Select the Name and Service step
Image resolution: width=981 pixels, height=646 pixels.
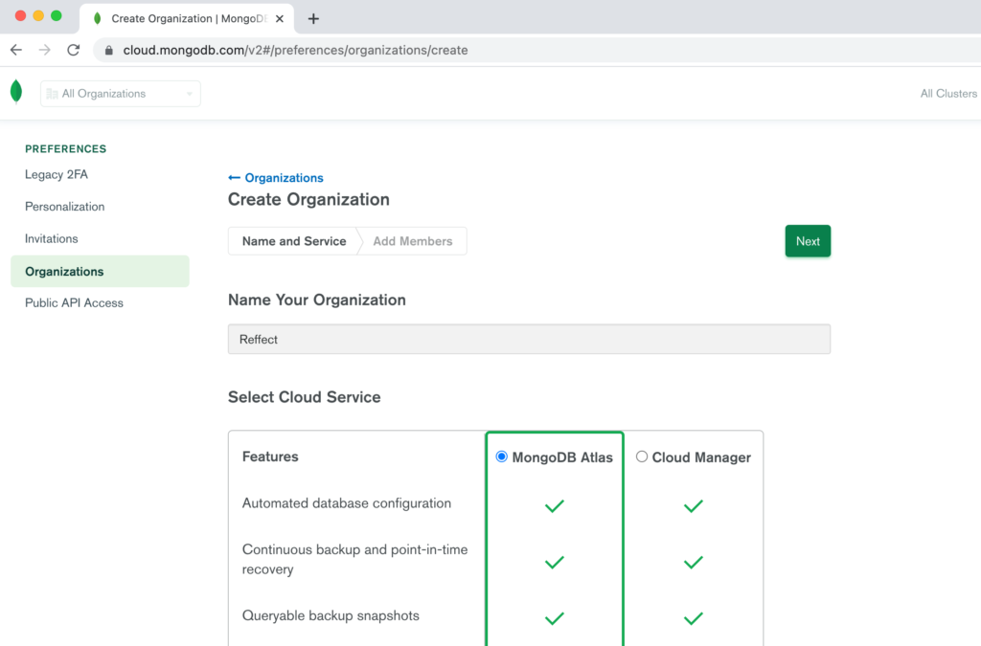pyautogui.click(x=294, y=241)
